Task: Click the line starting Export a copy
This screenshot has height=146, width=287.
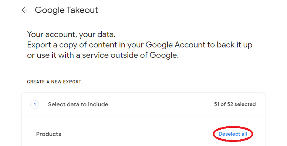Action: [140, 45]
